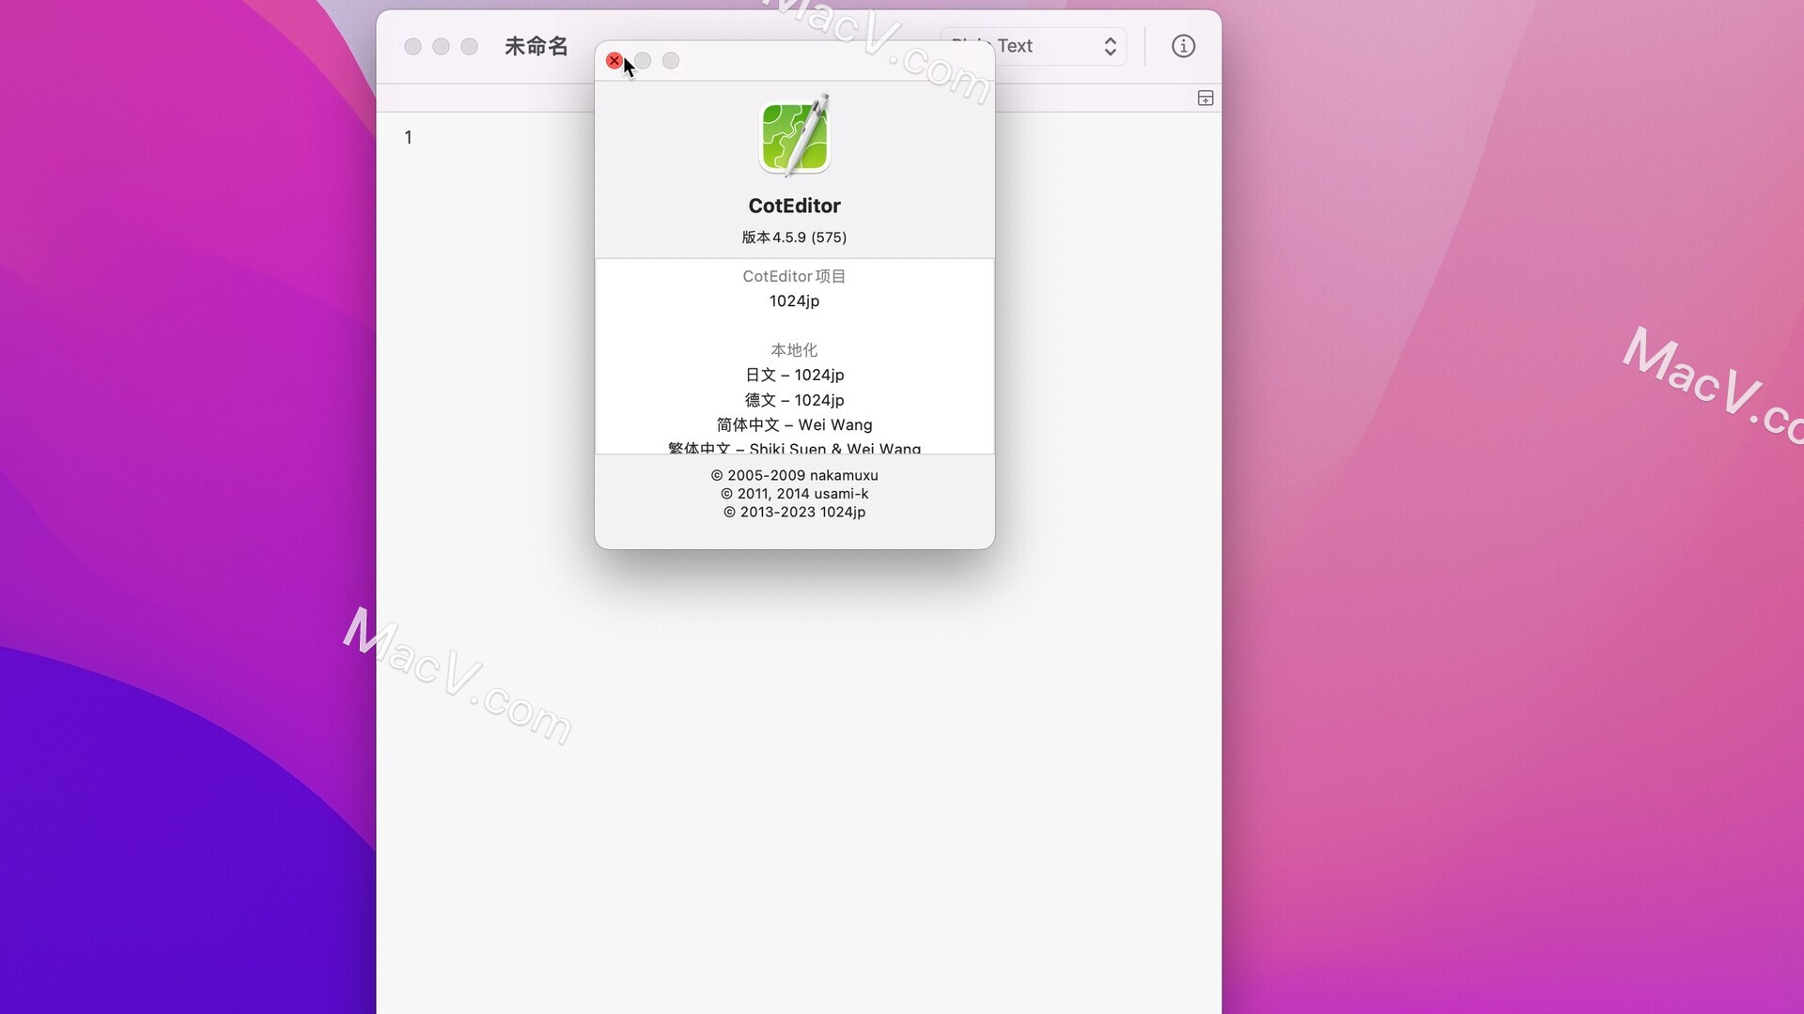Click the 日文 – 1024jp credit line
This screenshot has height=1014, width=1804.
coord(795,376)
